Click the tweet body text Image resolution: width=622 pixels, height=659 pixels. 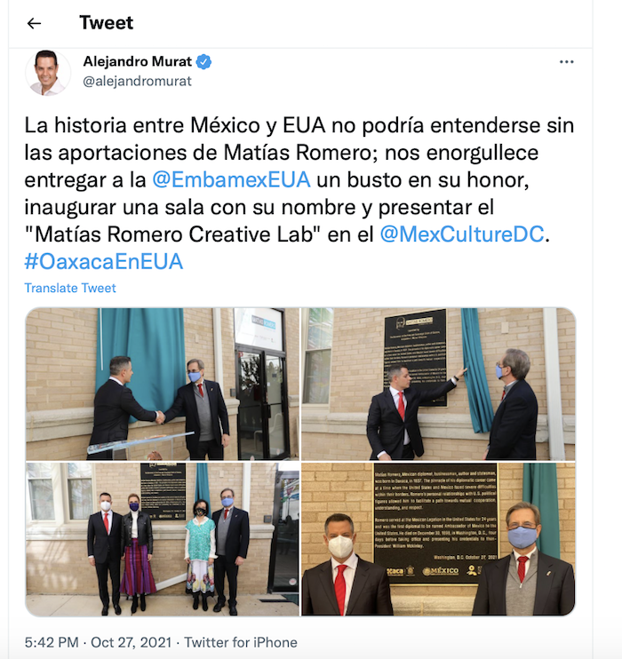(x=299, y=194)
